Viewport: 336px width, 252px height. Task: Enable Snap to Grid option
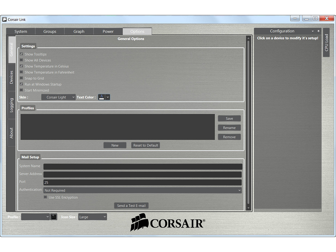[21, 78]
